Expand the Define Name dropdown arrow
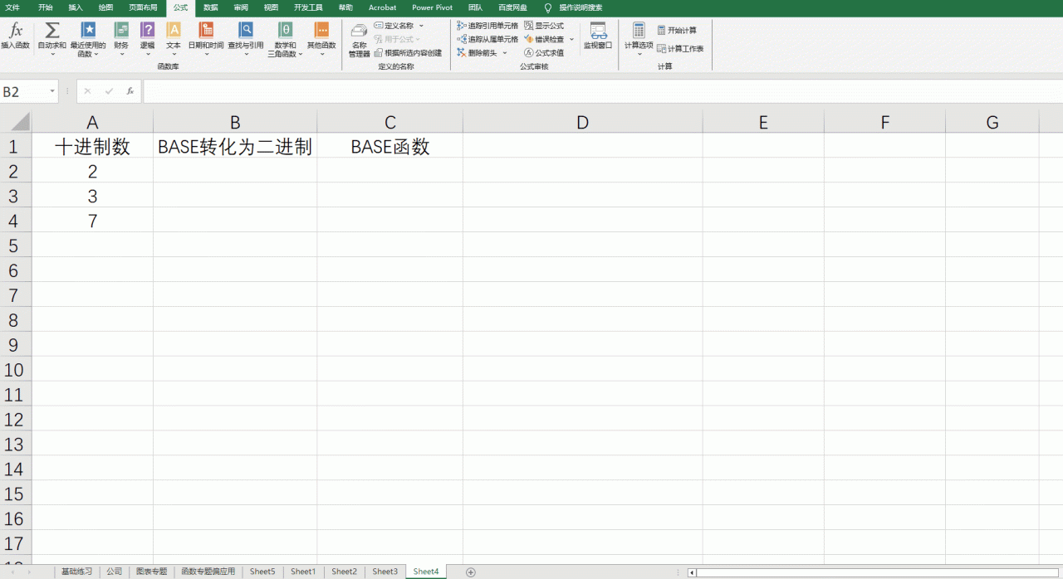 point(421,26)
